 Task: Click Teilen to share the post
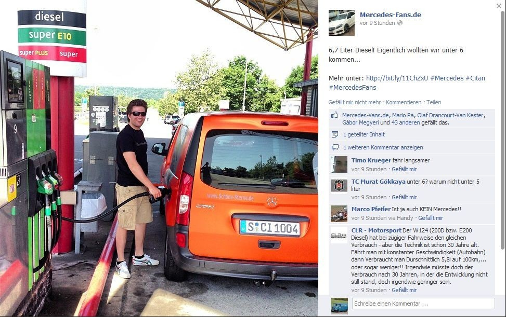(x=434, y=102)
